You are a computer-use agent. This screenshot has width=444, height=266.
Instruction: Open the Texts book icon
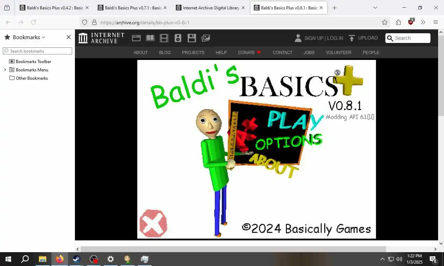(150, 38)
